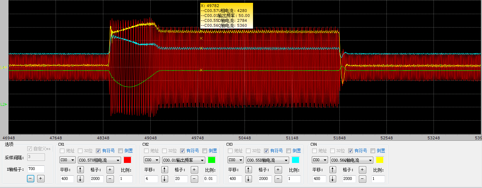Click X-axis label 49748

[197, 138]
